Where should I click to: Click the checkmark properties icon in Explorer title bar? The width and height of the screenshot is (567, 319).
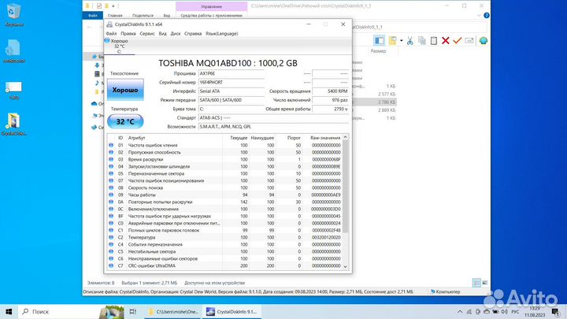click(98, 6)
